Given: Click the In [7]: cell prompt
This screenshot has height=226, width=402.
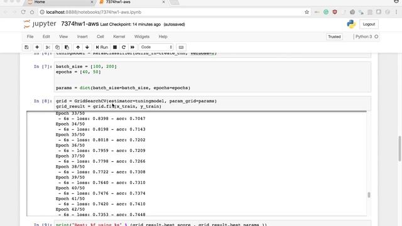Looking at the screenshot, I should coord(43,67).
